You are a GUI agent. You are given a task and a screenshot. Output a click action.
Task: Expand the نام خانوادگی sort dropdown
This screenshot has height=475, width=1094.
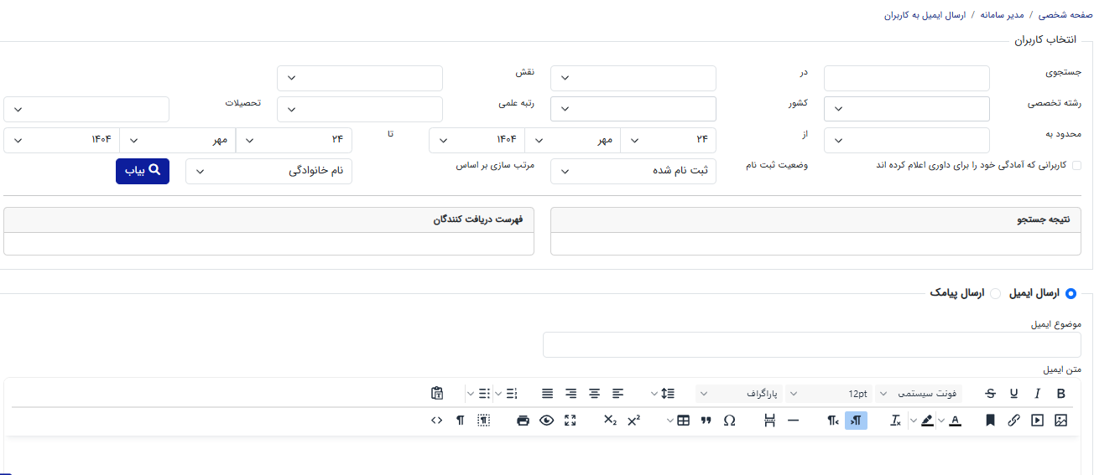[268, 171]
